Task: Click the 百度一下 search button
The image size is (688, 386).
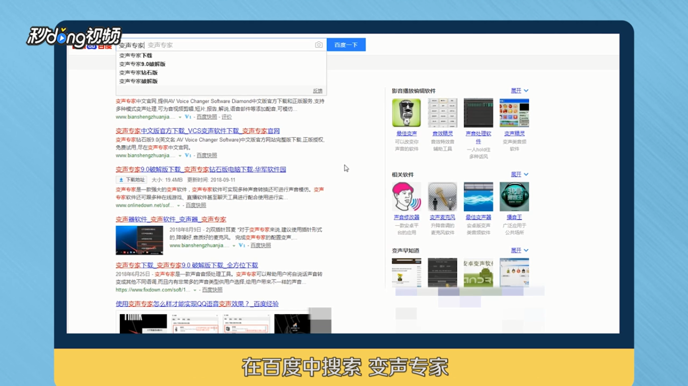Action: click(346, 45)
